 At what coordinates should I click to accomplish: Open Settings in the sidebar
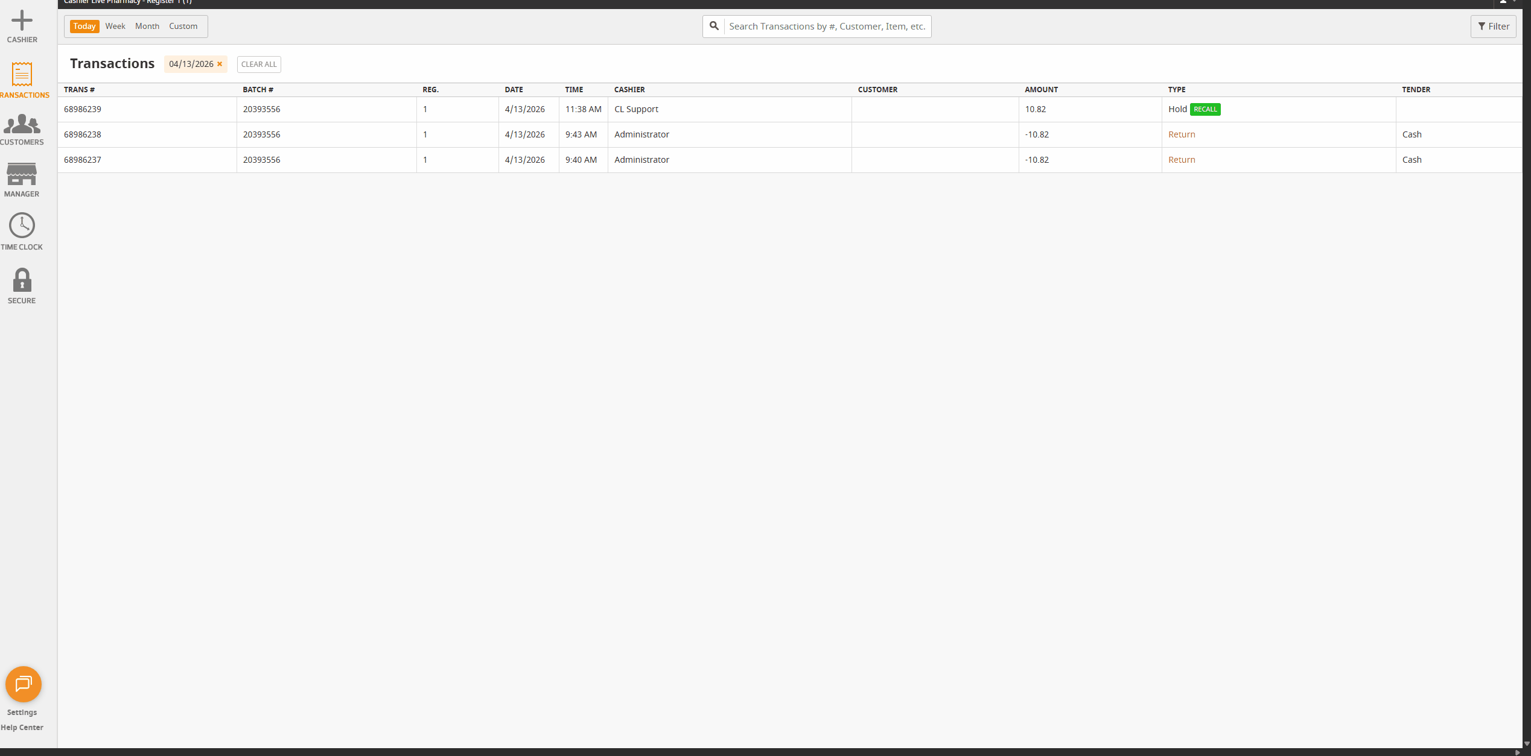coord(22,712)
